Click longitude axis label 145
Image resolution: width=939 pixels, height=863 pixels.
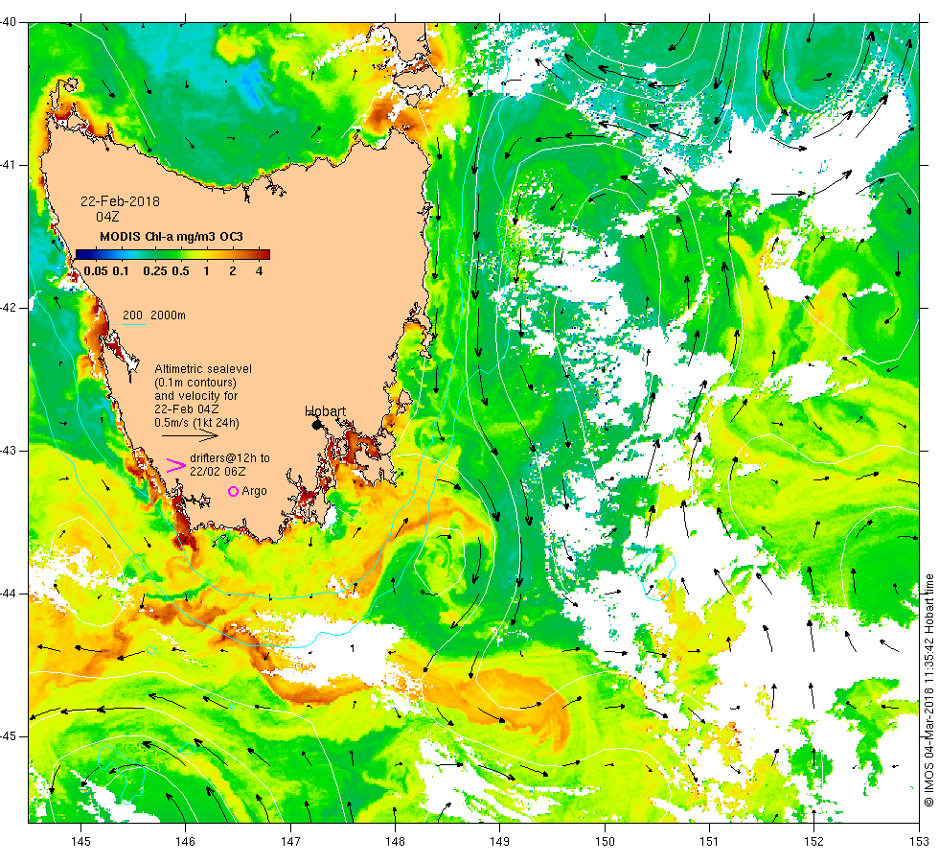click(80, 842)
